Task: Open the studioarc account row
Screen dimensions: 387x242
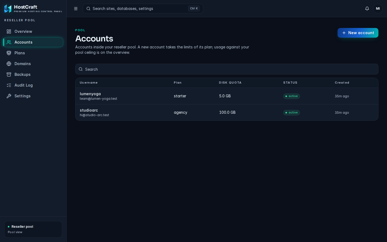Action: pyautogui.click(x=227, y=112)
